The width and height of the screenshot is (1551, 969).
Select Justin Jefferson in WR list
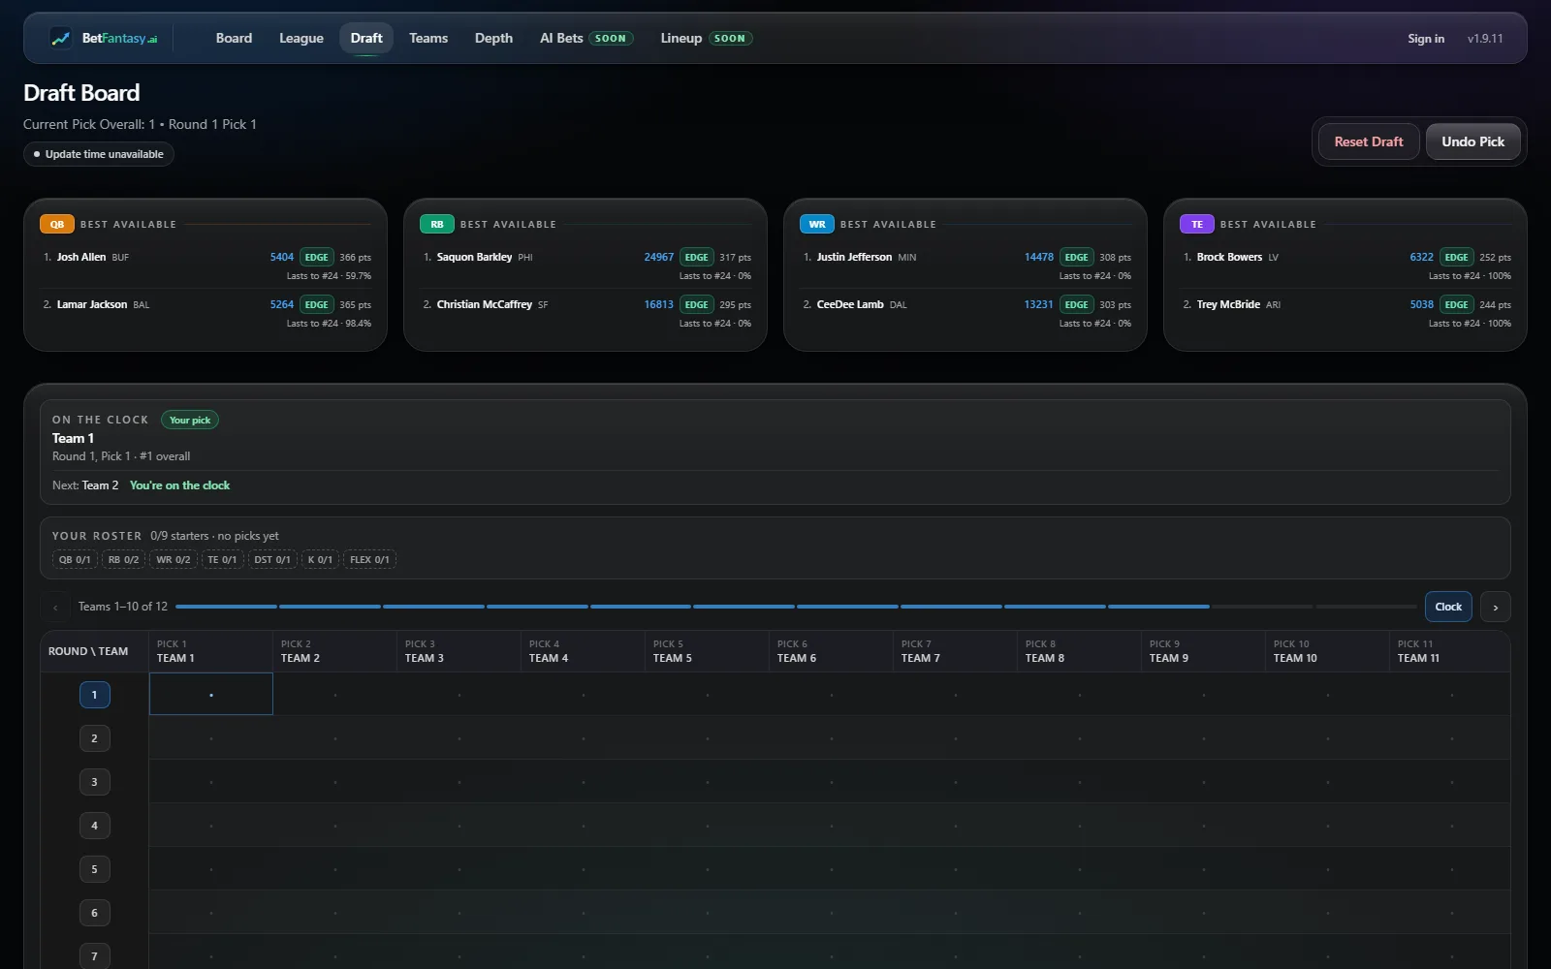[x=967, y=266]
